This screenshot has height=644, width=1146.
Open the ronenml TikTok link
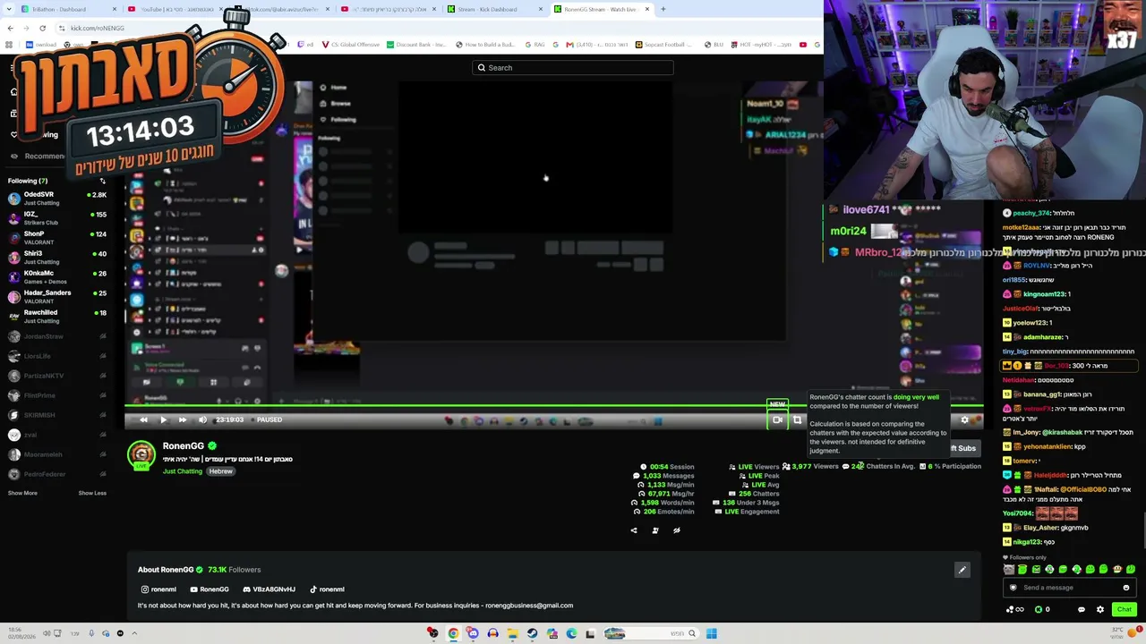point(327,589)
